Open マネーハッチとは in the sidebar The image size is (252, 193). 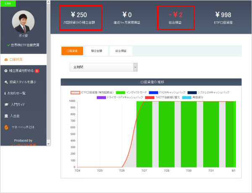[x=24, y=127]
